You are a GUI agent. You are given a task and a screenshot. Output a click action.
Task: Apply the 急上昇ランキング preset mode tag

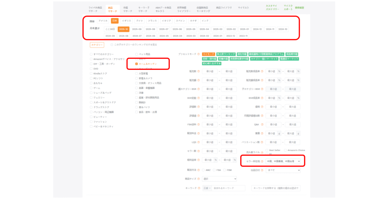[225, 54]
